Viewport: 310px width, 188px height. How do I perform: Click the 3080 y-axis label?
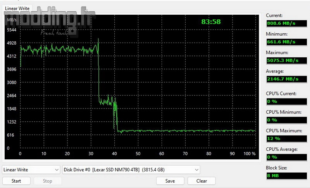pos(12,83)
